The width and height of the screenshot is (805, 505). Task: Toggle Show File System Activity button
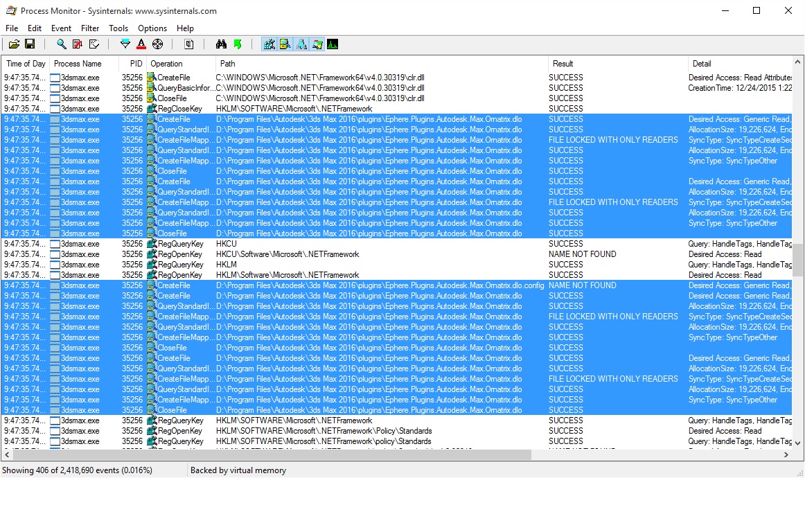point(285,44)
